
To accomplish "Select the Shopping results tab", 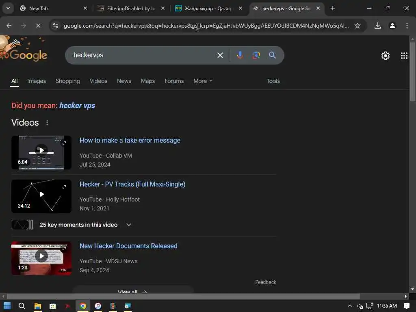I will tap(68, 81).
